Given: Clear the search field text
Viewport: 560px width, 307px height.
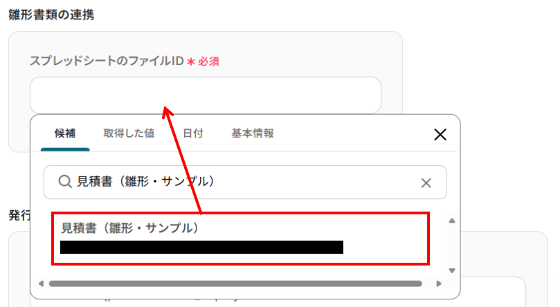Looking at the screenshot, I should coord(426,183).
